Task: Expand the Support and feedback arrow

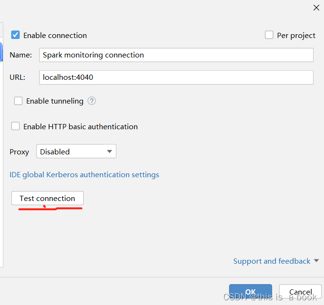Action: point(316,260)
